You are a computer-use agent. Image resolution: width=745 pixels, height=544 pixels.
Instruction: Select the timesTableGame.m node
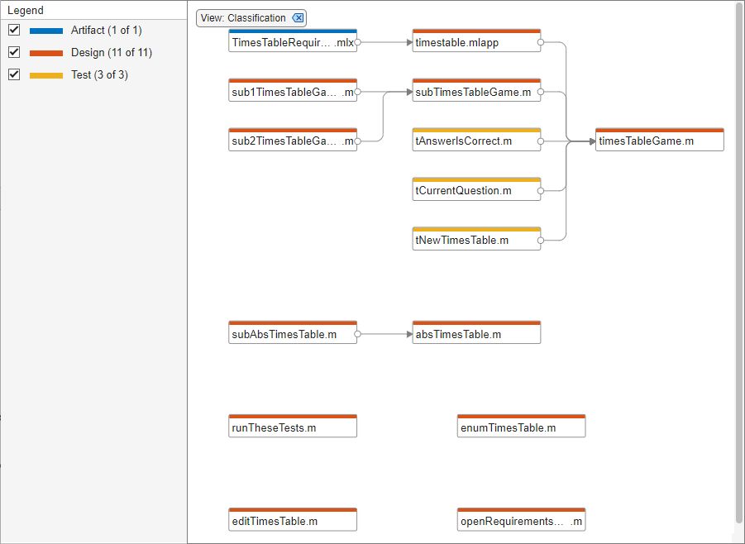click(x=659, y=141)
